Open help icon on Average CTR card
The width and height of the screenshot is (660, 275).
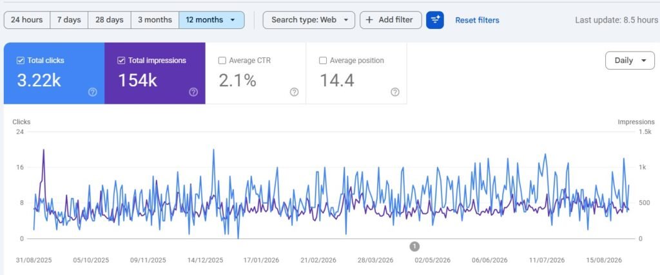point(294,92)
